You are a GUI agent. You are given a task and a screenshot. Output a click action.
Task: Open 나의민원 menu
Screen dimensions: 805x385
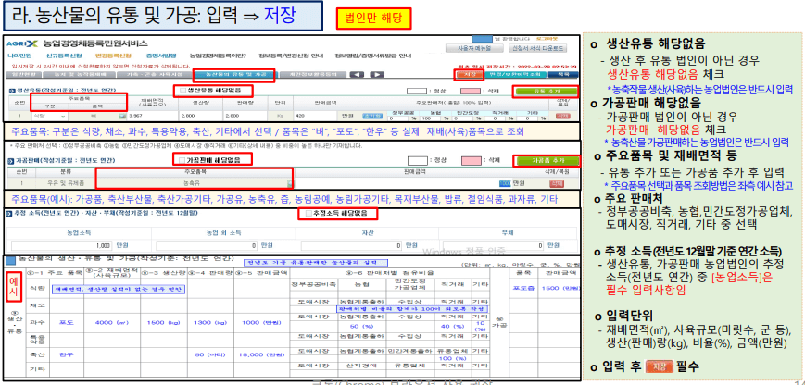coord(19,56)
